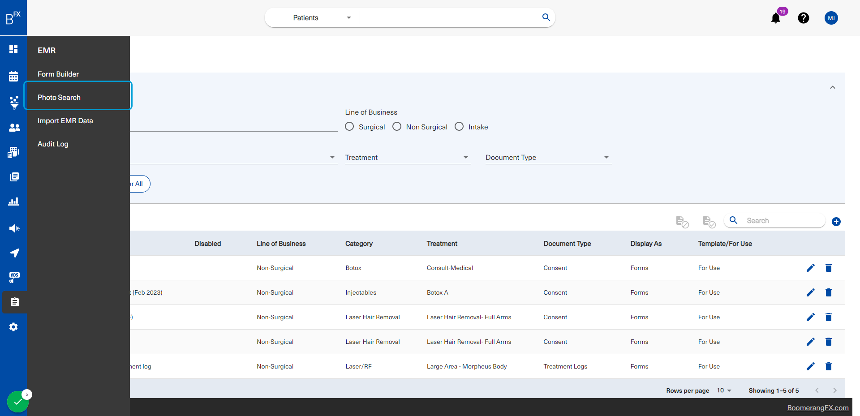Select the Intake radio button
Viewport: 860px width, 416px height.
[459, 127]
